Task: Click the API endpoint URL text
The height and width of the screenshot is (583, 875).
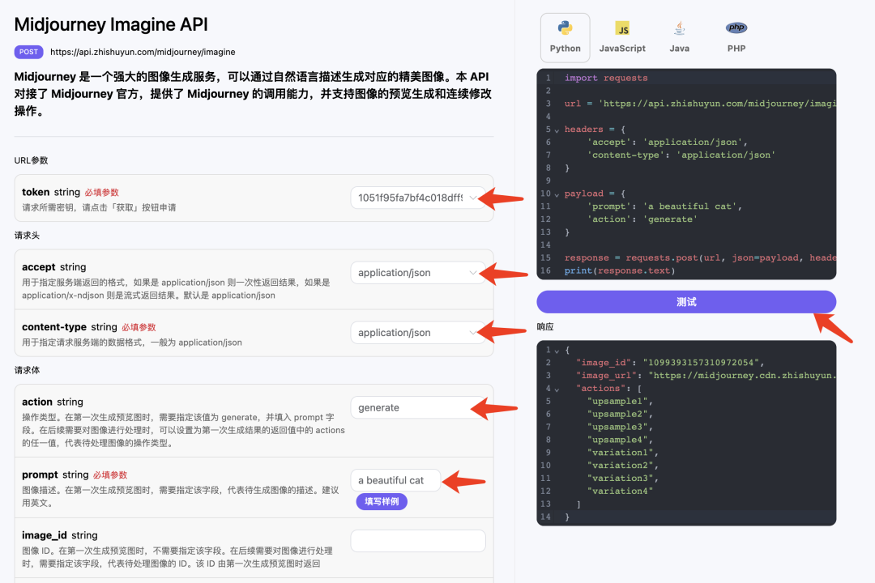Action: pyautogui.click(x=143, y=52)
